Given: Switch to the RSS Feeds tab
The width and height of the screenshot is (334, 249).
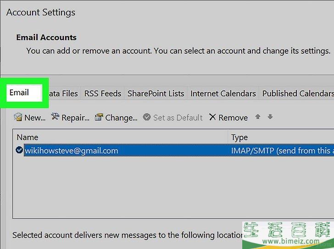Looking at the screenshot, I should click(x=103, y=94).
